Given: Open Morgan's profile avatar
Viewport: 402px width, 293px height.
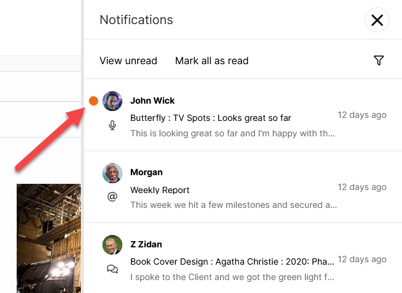Looking at the screenshot, I should (112, 173).
